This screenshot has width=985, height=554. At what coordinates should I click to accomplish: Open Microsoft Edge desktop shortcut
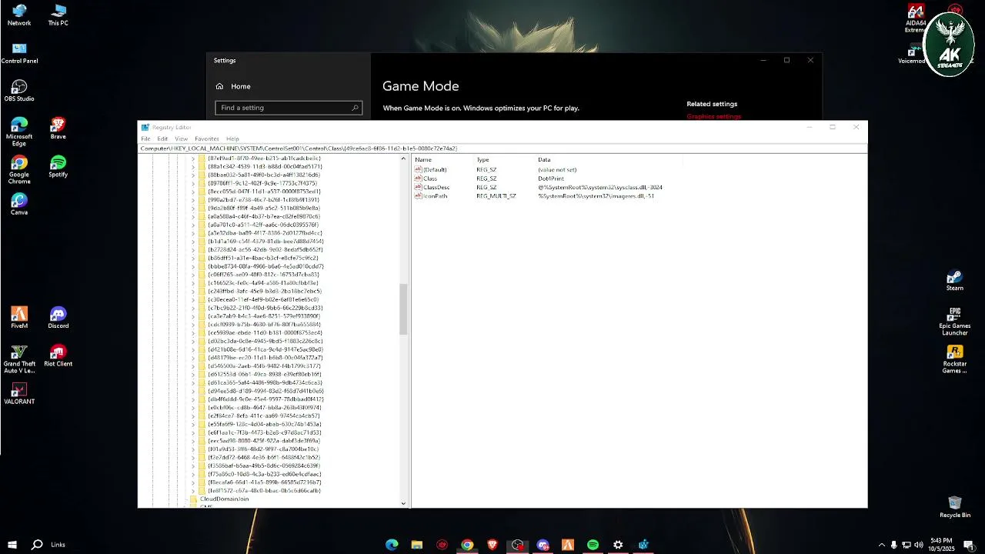coord(19,132)
